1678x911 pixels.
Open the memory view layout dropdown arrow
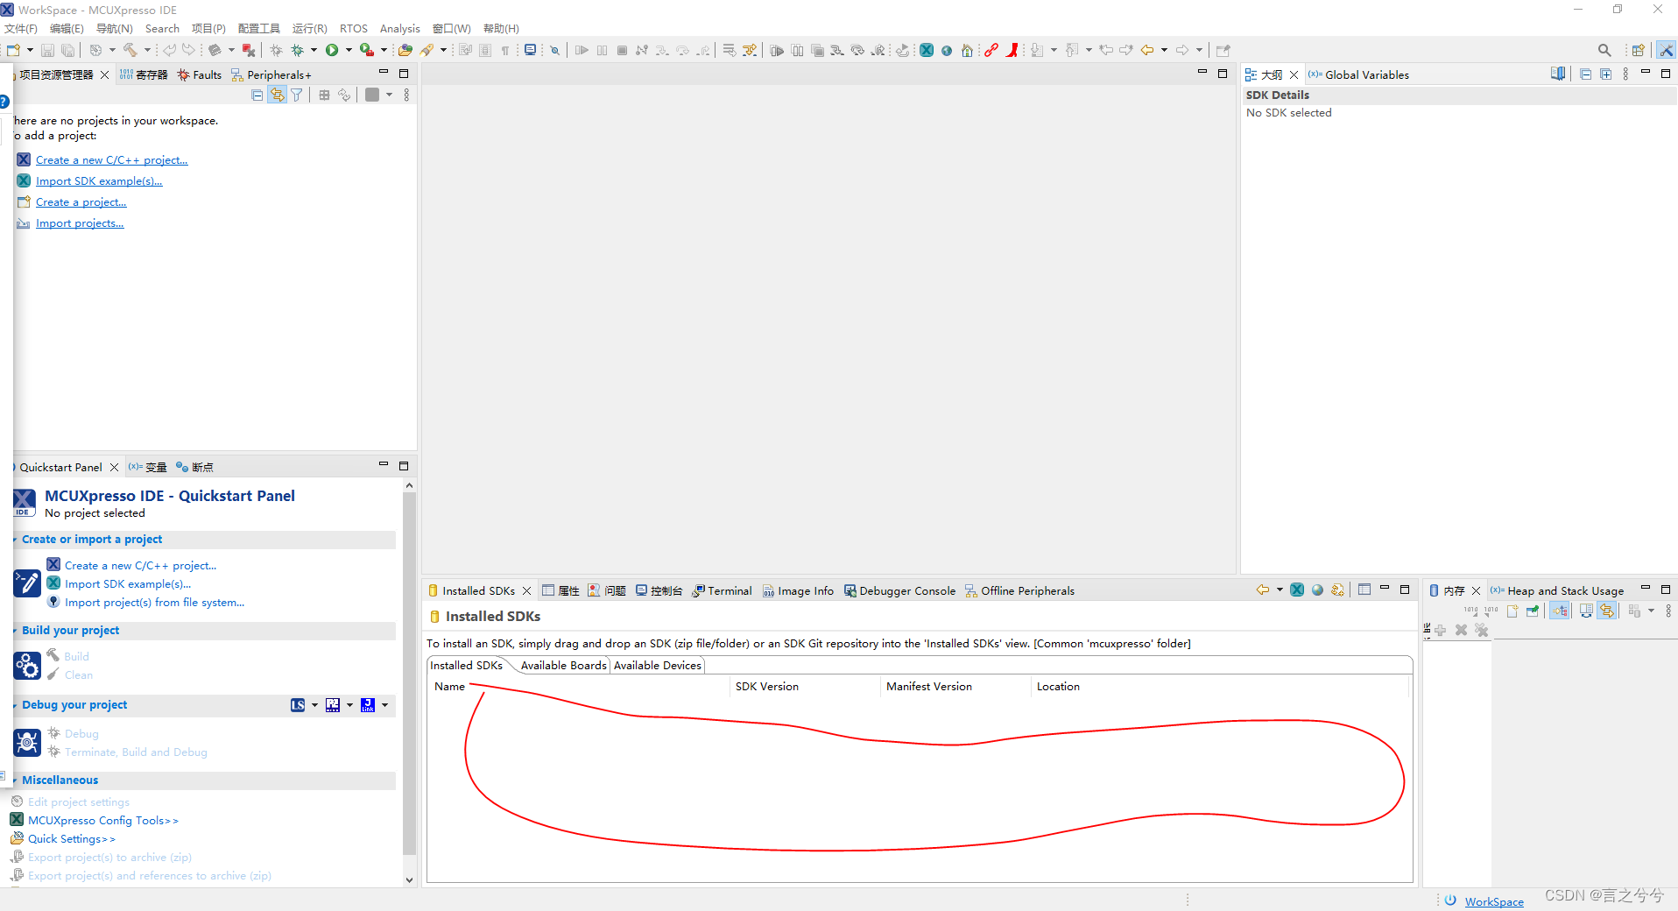click(x=1651, y=611)
